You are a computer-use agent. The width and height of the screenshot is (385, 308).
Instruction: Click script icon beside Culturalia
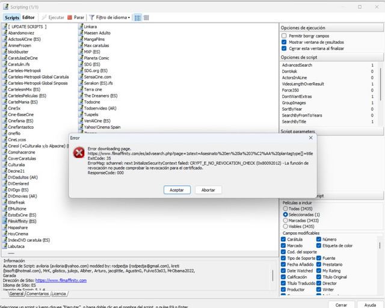point(5,165)
